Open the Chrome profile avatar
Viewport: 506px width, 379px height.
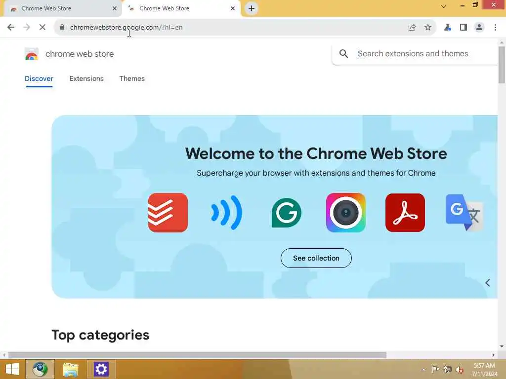click(x=479, y=28)
